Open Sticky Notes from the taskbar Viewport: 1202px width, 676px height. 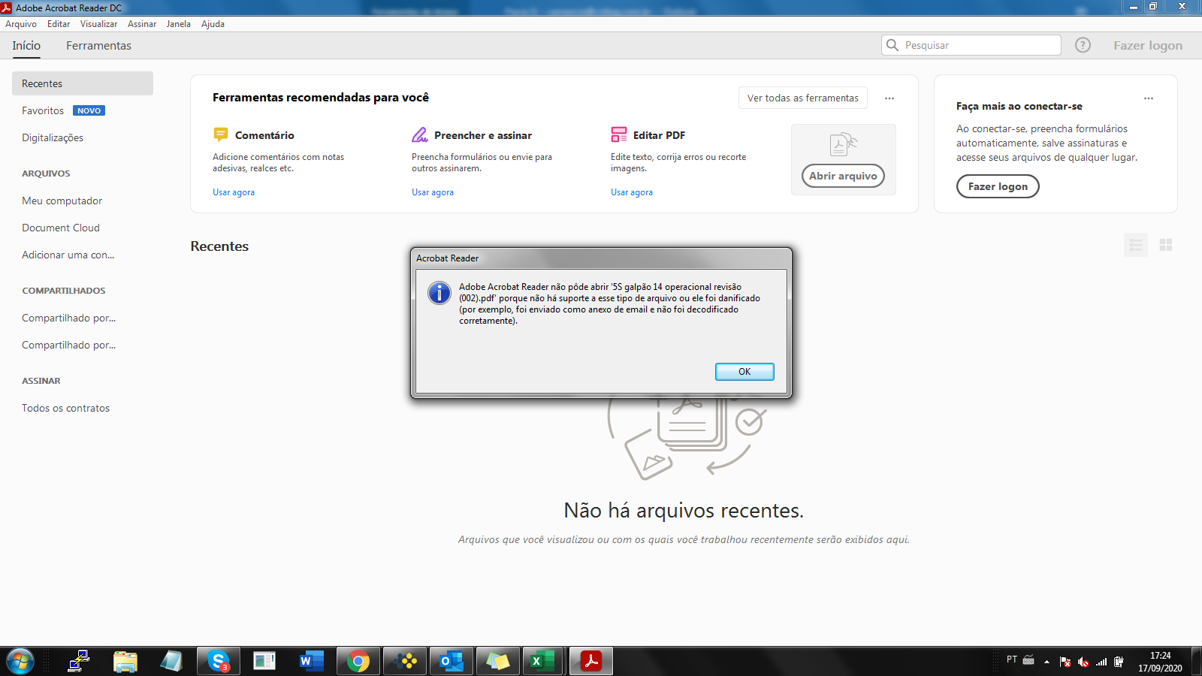coord(497,662)
